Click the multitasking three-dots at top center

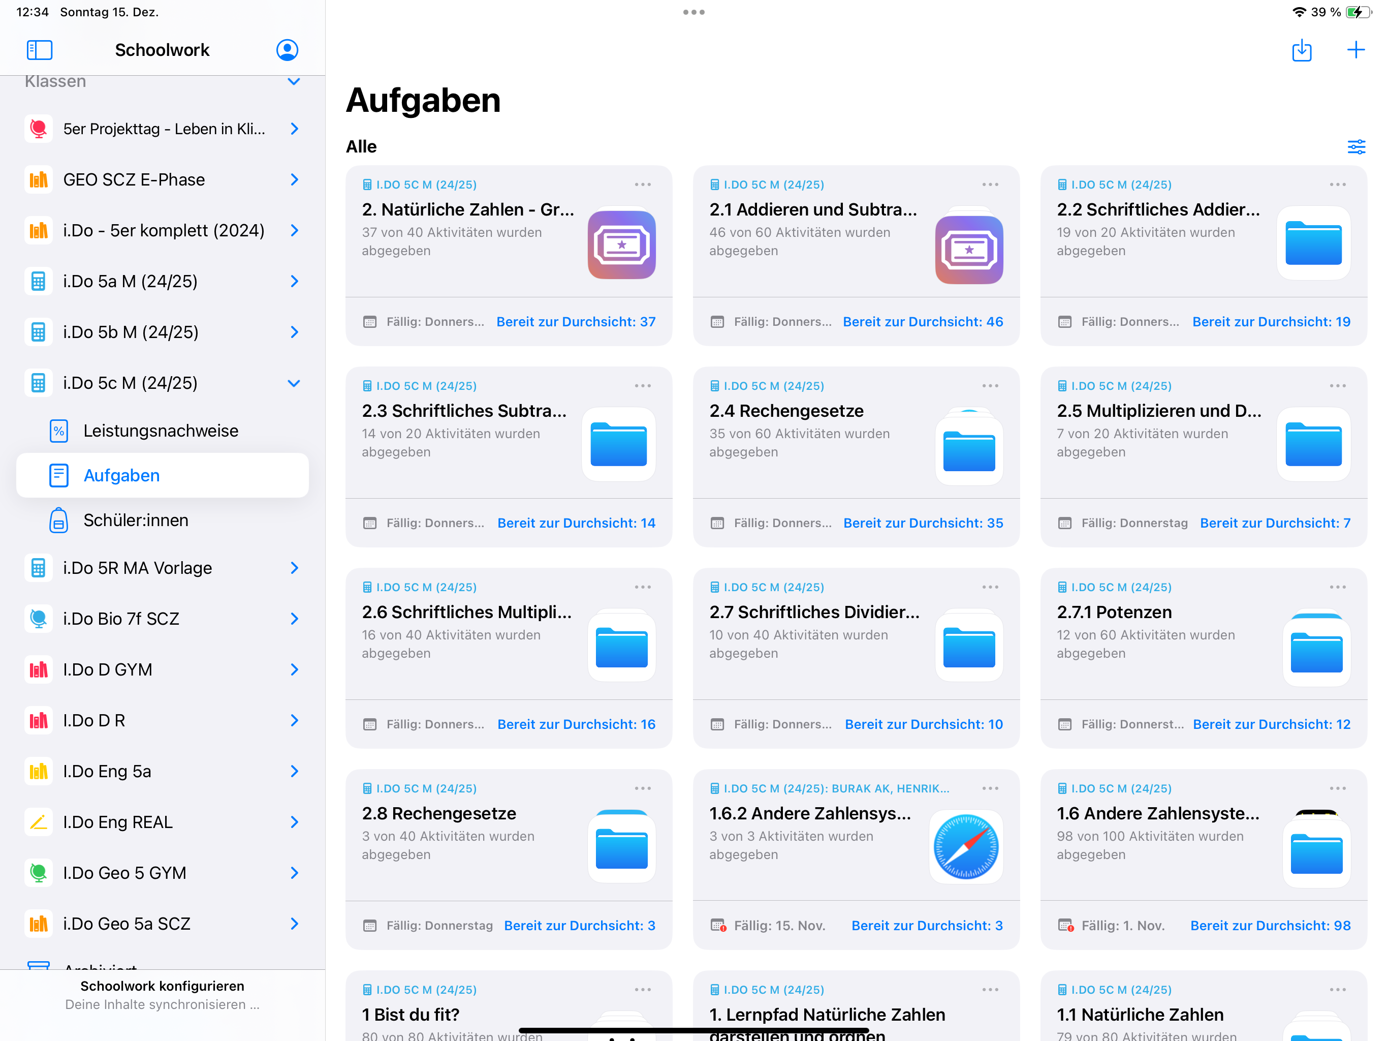(693, 12)
